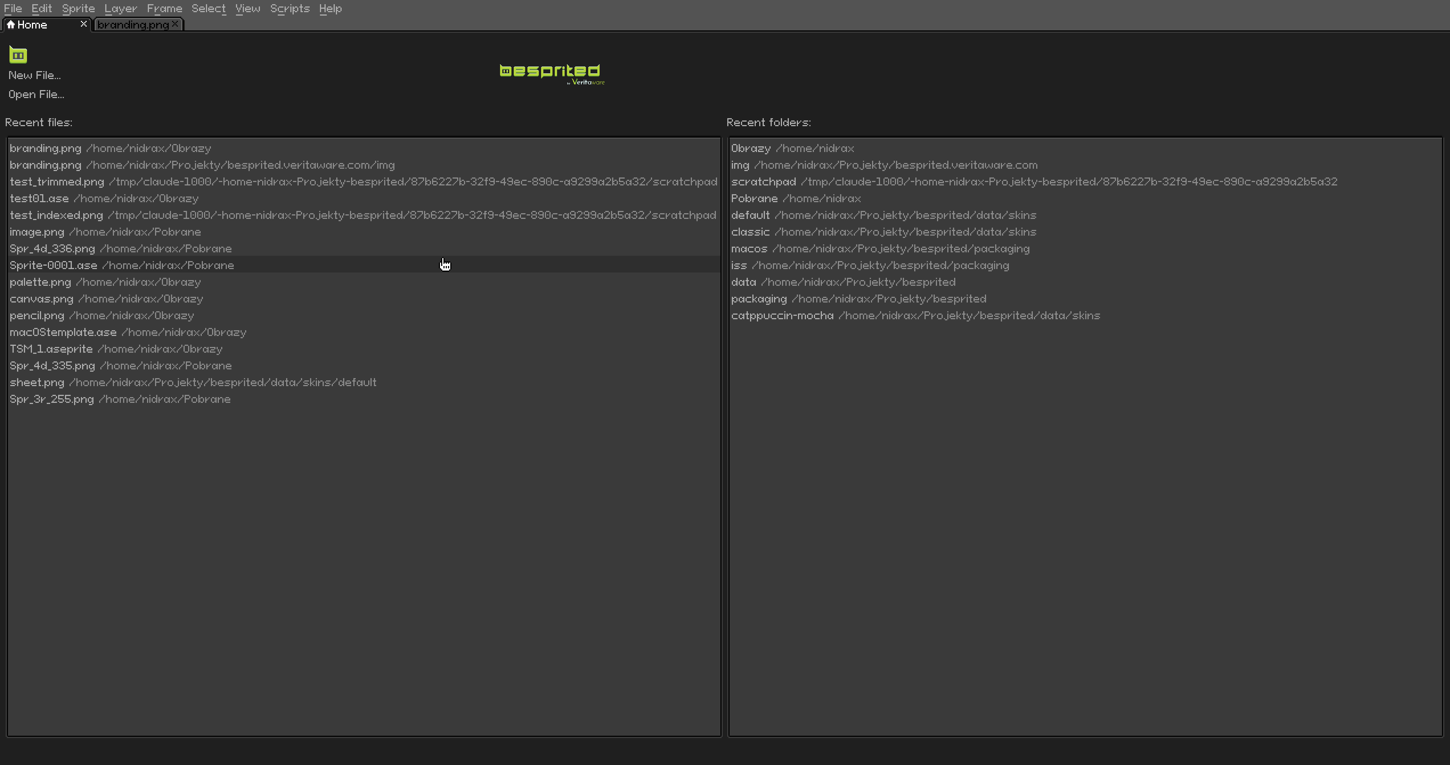
Task: Open recent folder default in skins
Action: coord(1085,215)
